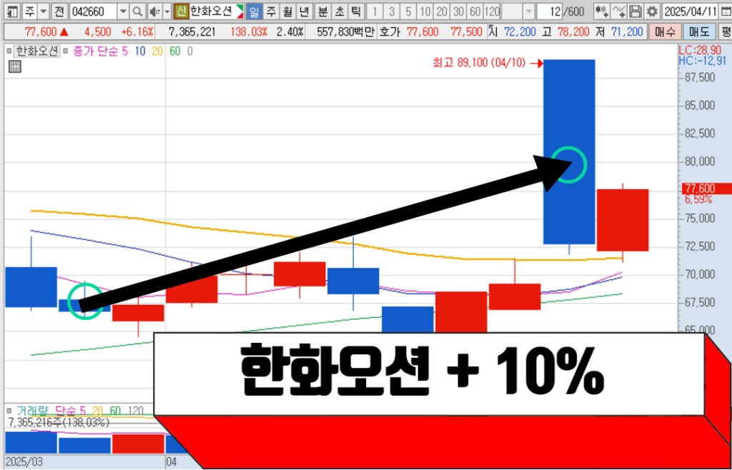Click the +6.16% change rate value
Image resolution: width=732 pixels, height=470 pixels.
click(x=137, y=32)
